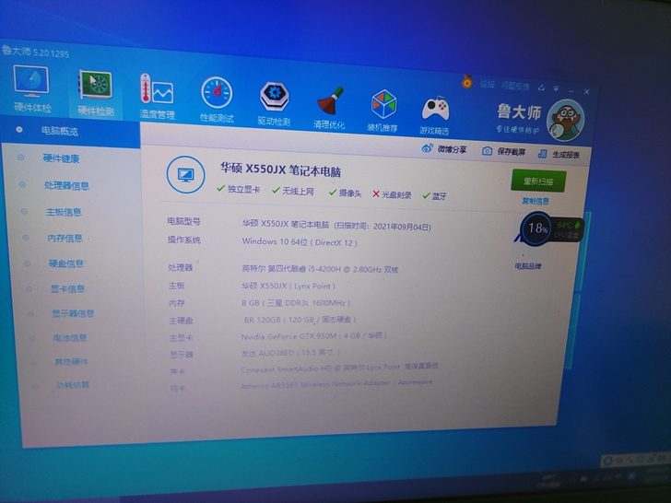This screenshot has height=503, width=671.
Task: Click the 鲁大师 avatar picture
Action: point(566,120)
